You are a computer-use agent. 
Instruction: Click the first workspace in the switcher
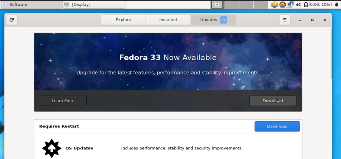(x=217, y=4)
